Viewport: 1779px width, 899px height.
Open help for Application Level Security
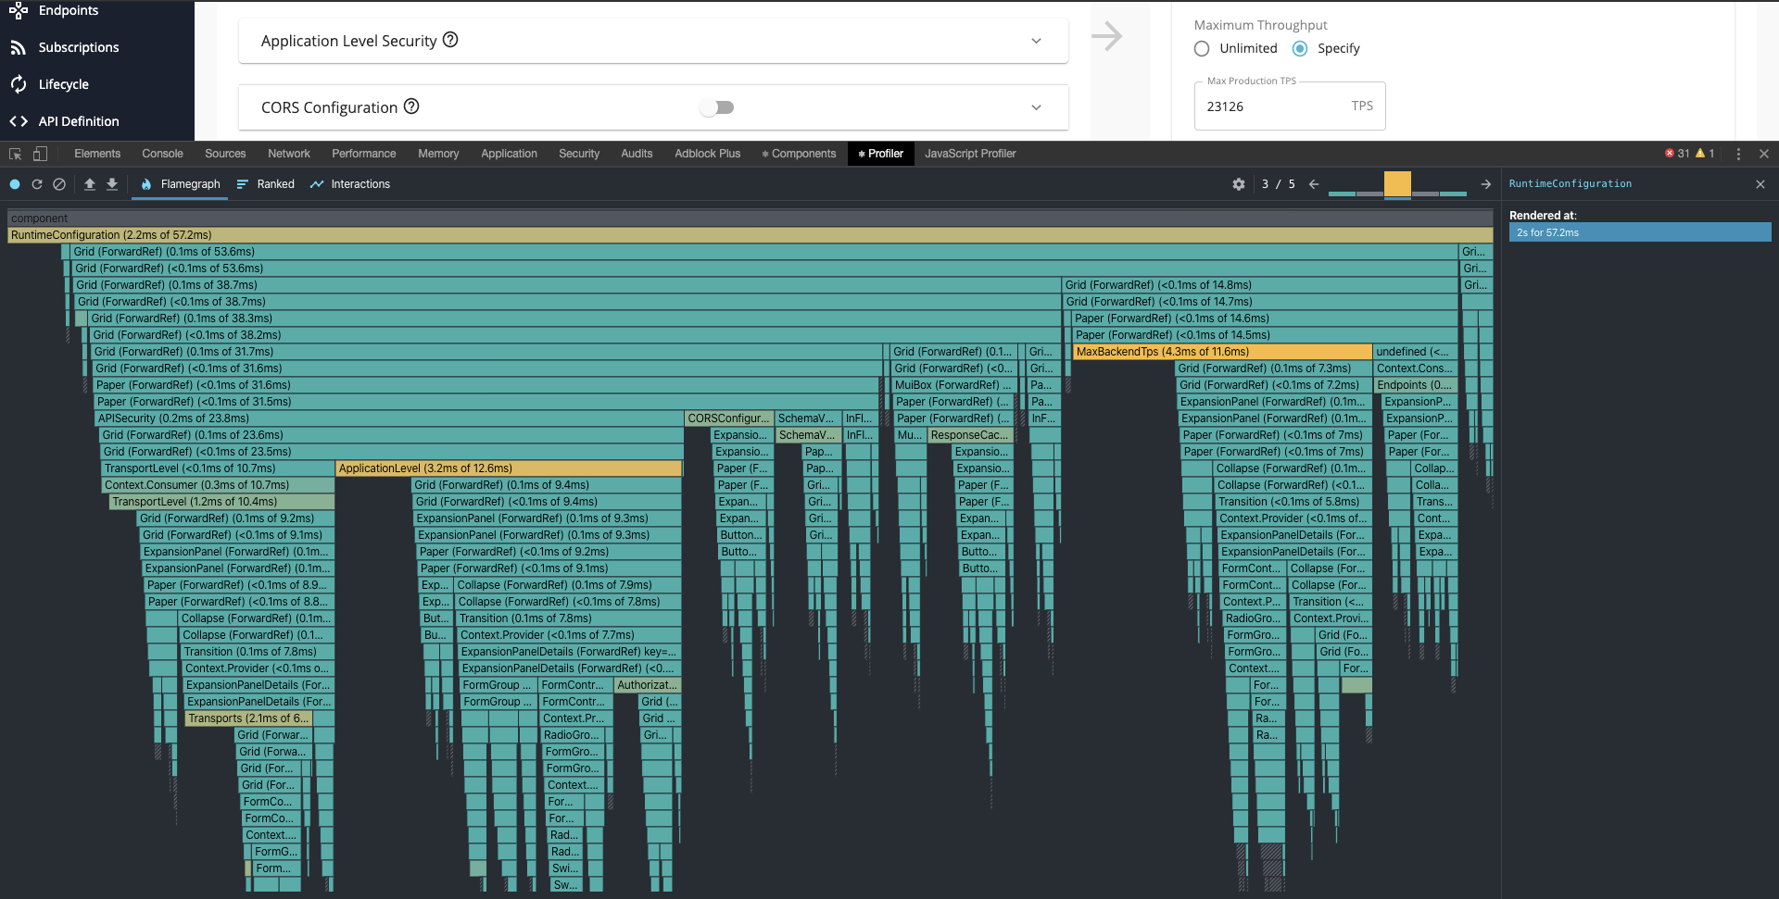coord(450,40)
